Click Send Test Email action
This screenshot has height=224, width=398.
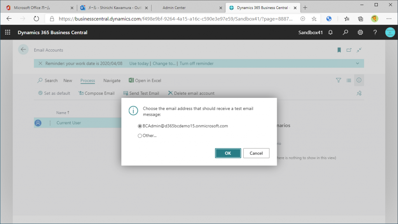(141, 93)
